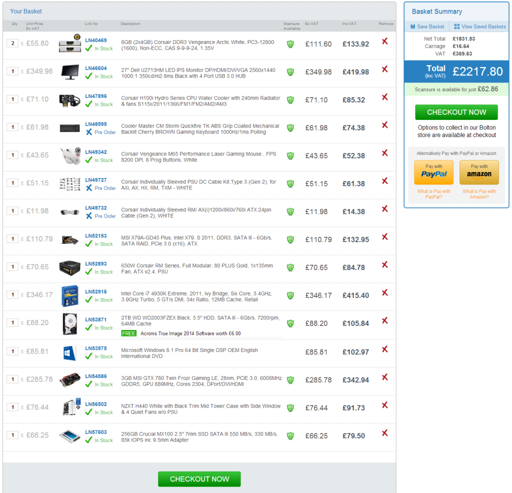Open product link LN57603

point(95,432)
